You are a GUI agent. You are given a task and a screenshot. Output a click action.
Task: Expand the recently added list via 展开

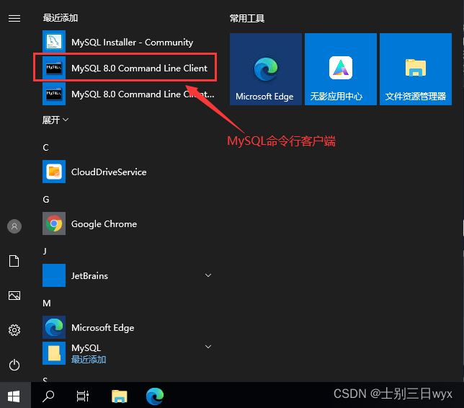click(55, 120)
